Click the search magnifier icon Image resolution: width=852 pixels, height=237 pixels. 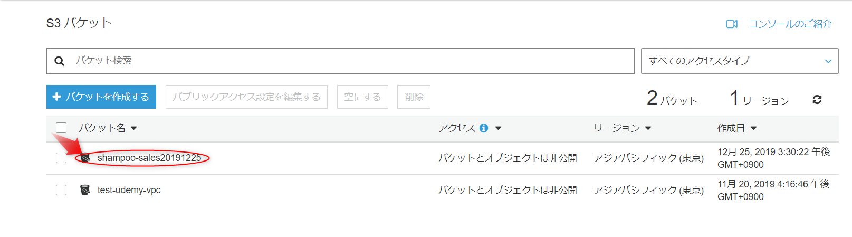coord(60,61)
